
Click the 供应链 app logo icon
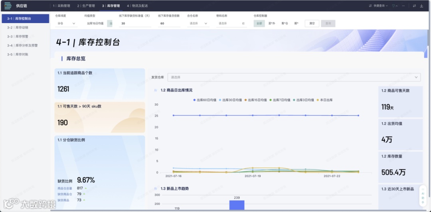tap(8, 6)
